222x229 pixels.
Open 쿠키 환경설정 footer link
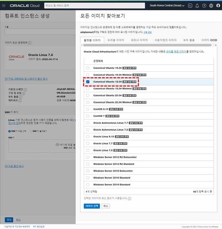point(39,226)
